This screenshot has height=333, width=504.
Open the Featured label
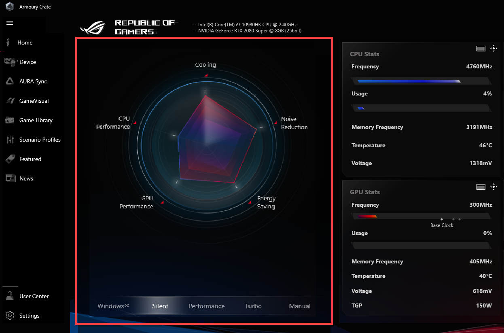coord(30,159)
